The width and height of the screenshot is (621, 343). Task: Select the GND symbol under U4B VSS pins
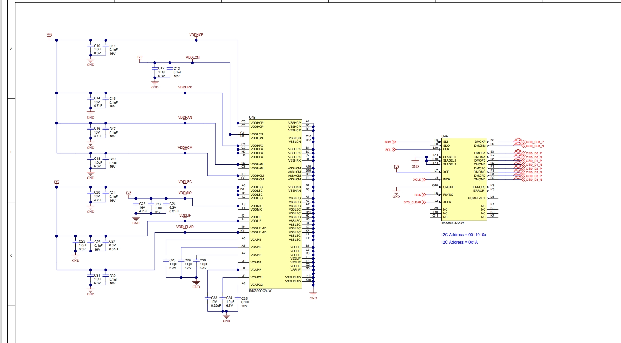pyautogui.click(x=313, y=295)
